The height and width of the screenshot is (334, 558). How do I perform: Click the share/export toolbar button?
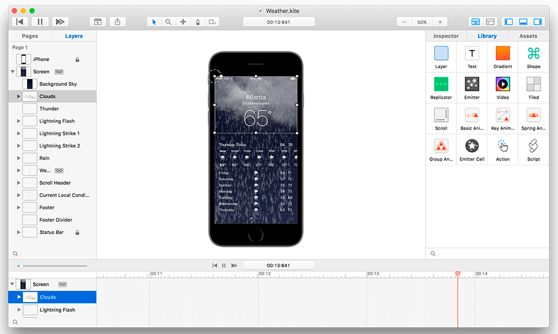tap(117, 22)
